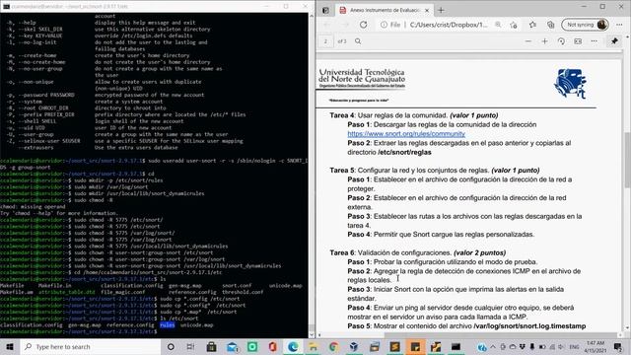Viewport: 631px width, 355px height.
Task: Click 'Tarea 5' heading in PDF
Action: (342, 170)
